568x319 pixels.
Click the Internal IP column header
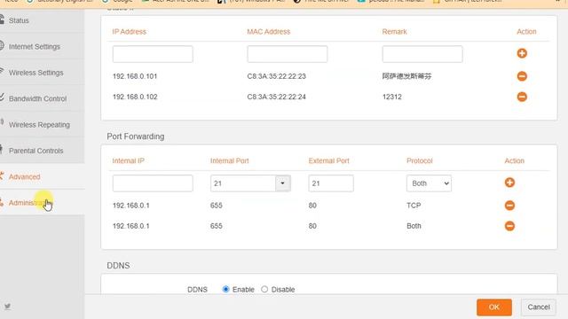pyautogui.click(x=128, y=160)
